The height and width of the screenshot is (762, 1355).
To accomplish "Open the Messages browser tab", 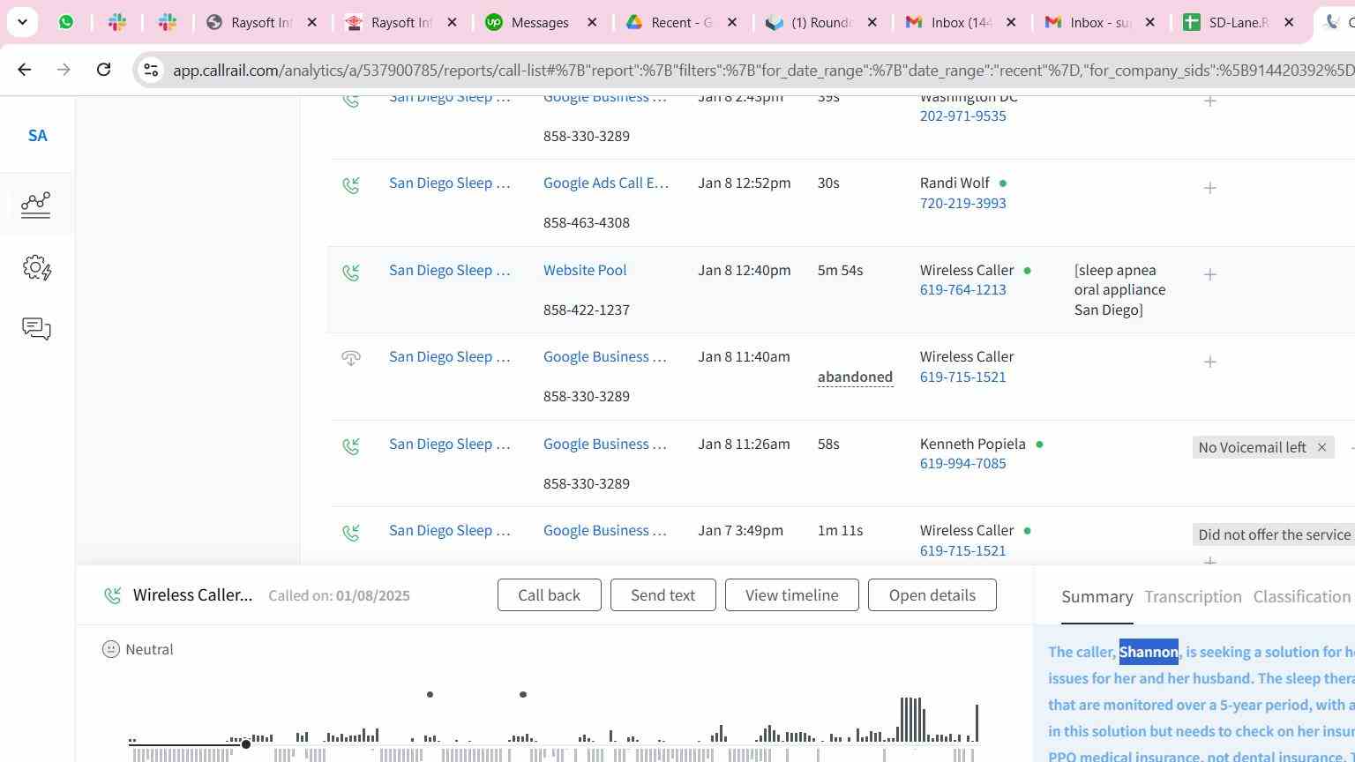I will click(539, 23).
